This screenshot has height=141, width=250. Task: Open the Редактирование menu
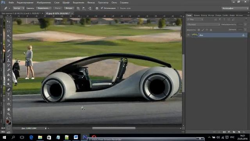click(25, 3)
